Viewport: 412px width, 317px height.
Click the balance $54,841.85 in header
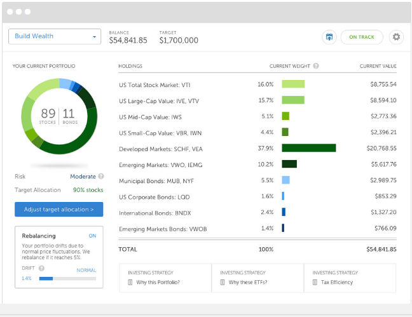tap(128, 41)
